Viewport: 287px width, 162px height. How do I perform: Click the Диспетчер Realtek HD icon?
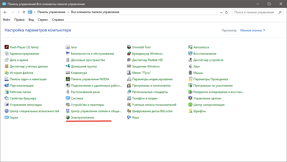pos(129,60)
